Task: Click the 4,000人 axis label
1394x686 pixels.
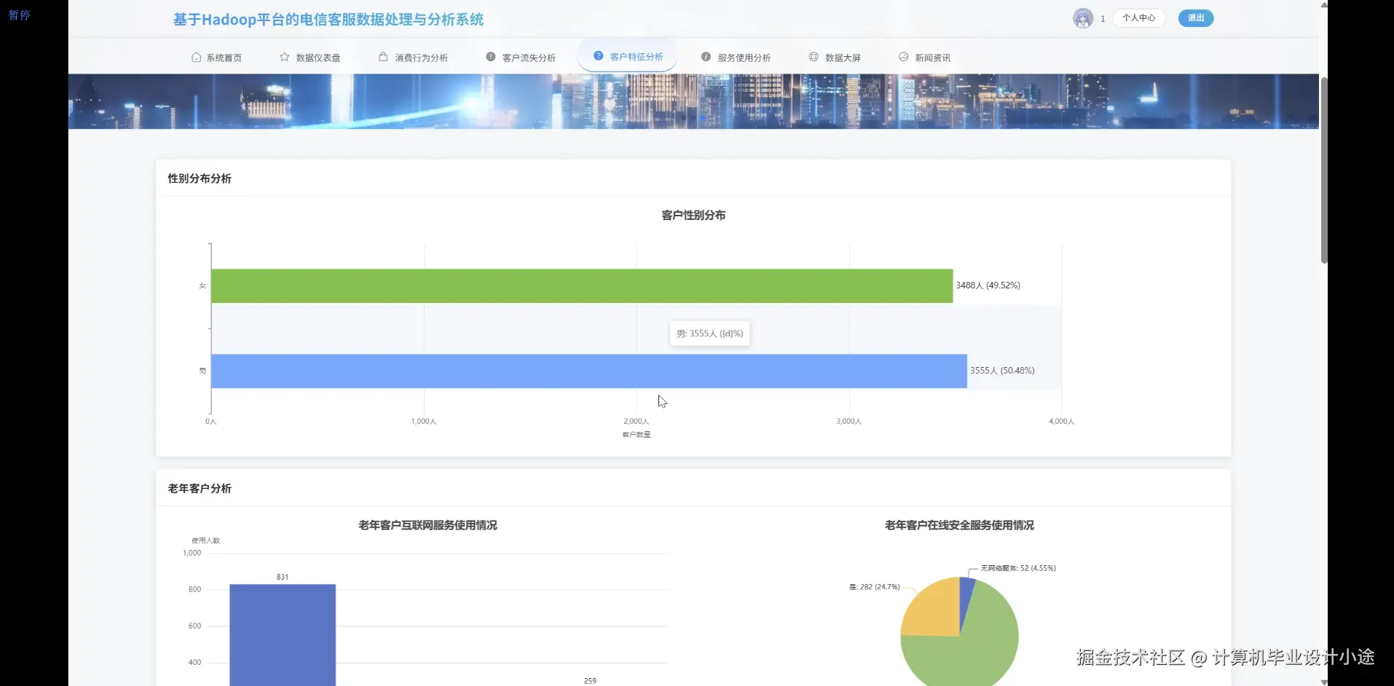Action: coord(1061,422)
